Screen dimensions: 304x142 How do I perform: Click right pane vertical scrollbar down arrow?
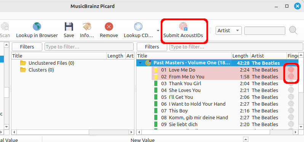(x=301, y=126)
